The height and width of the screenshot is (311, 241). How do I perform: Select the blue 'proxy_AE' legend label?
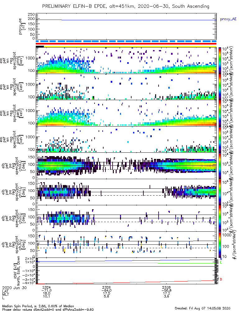[228, 19]
